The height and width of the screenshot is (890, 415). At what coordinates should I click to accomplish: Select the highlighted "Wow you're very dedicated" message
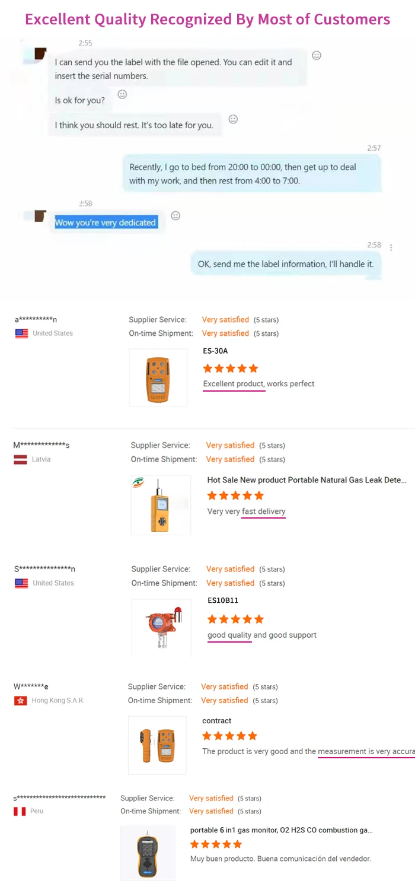click(x=106, y=223)
